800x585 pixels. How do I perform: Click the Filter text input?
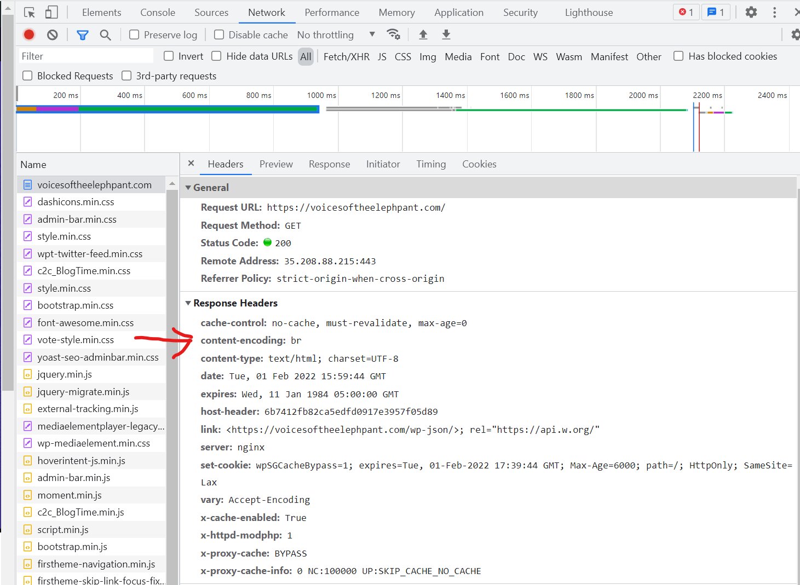click(x=87, y=56)
